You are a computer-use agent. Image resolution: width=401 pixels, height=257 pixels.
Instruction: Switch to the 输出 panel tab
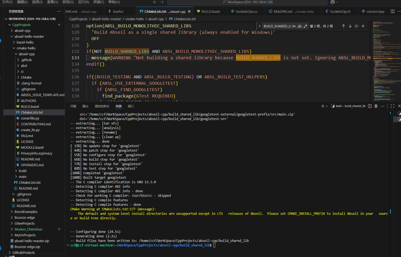[x=85, y=106]
